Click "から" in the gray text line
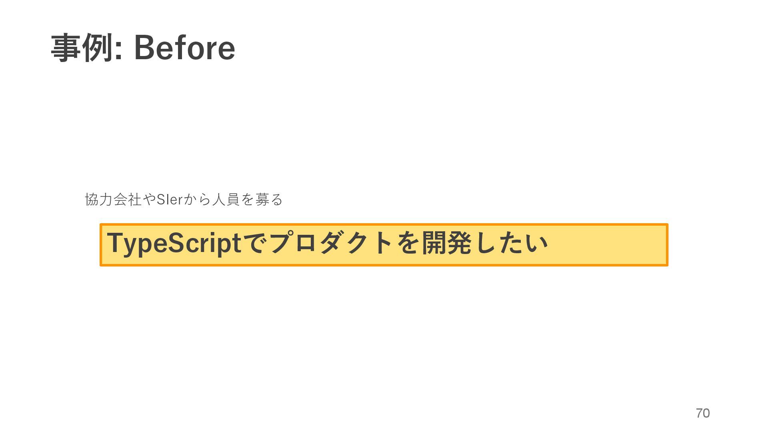 [x=197, y=199]
